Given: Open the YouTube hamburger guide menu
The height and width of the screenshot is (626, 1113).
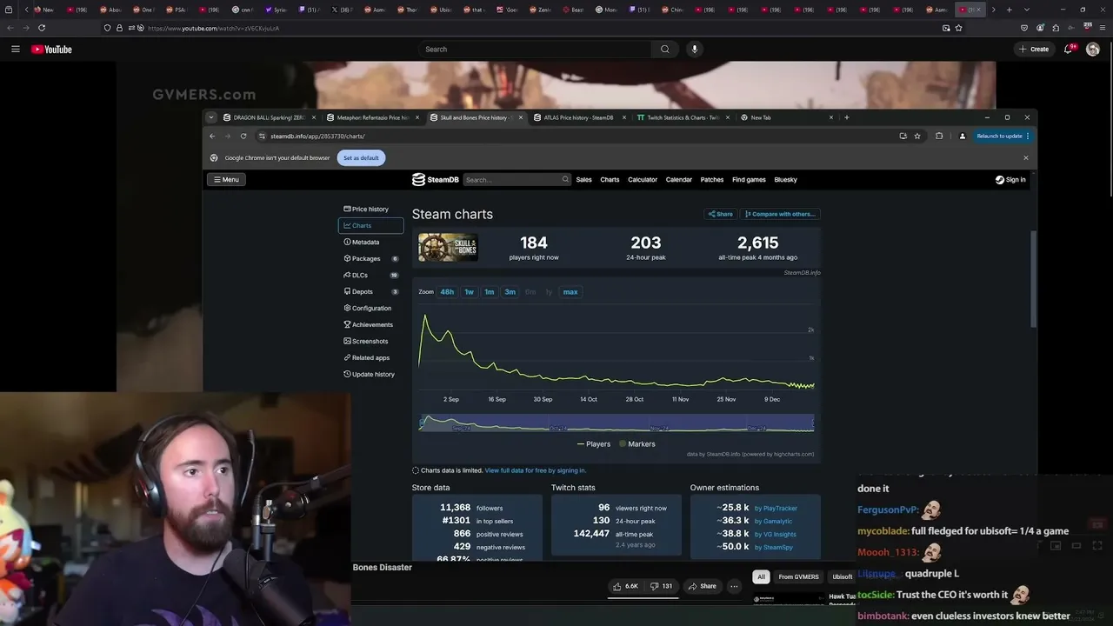Looking at the screenshot, I should click(15, 50).
